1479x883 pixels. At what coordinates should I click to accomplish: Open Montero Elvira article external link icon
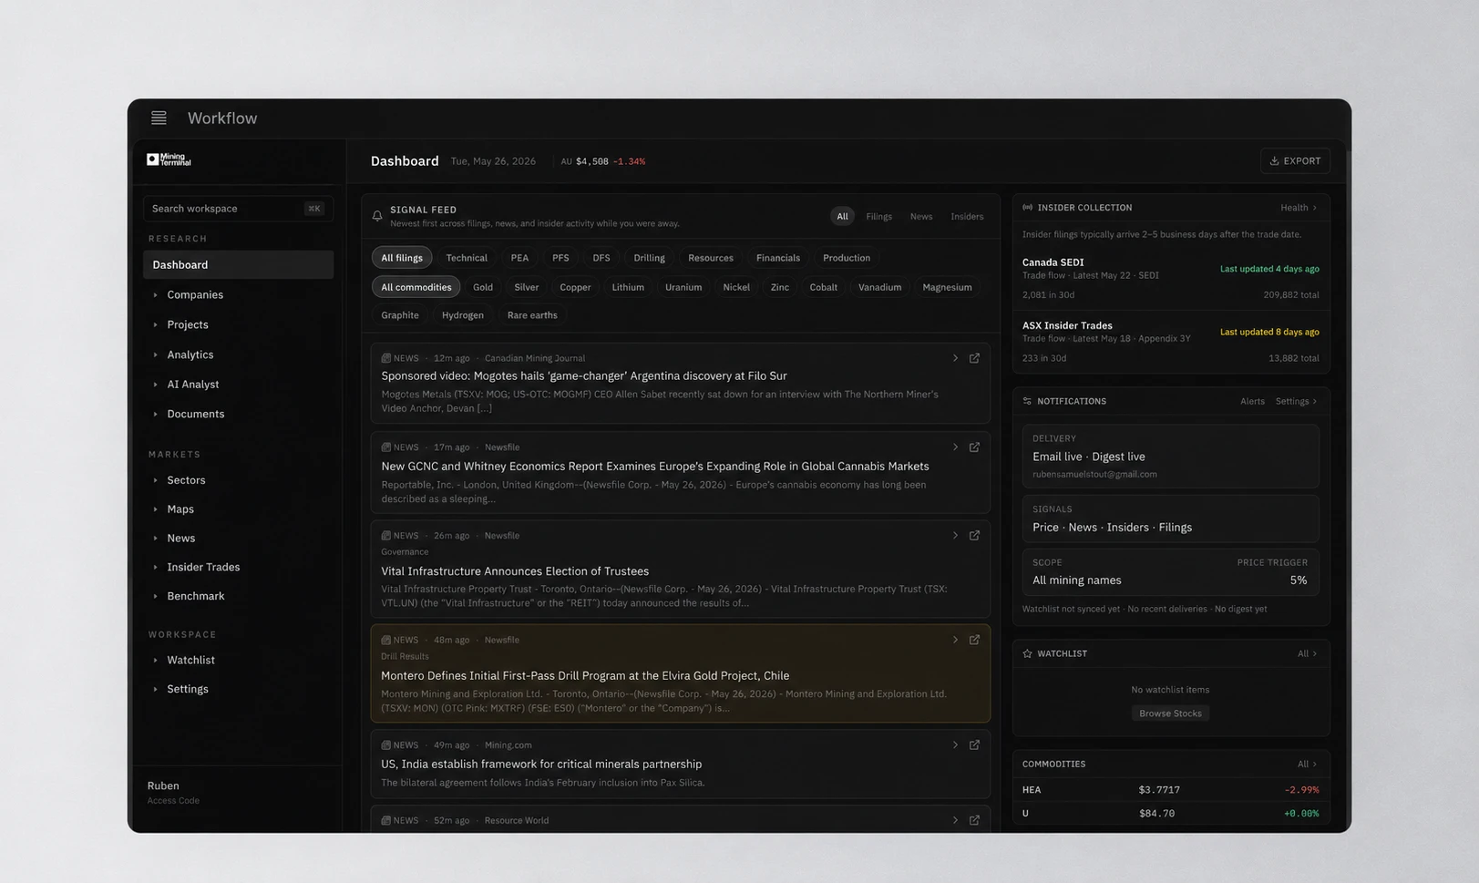click(974, 640)
